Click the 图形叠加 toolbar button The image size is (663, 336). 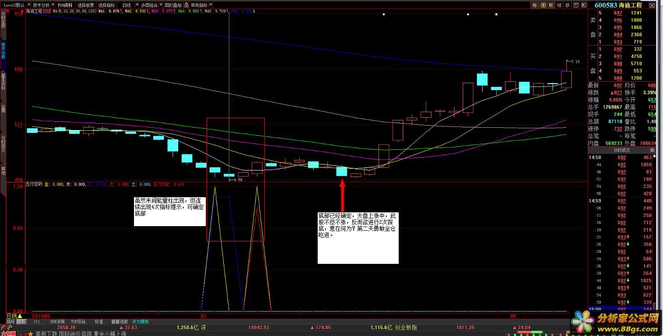click(173, 5)
